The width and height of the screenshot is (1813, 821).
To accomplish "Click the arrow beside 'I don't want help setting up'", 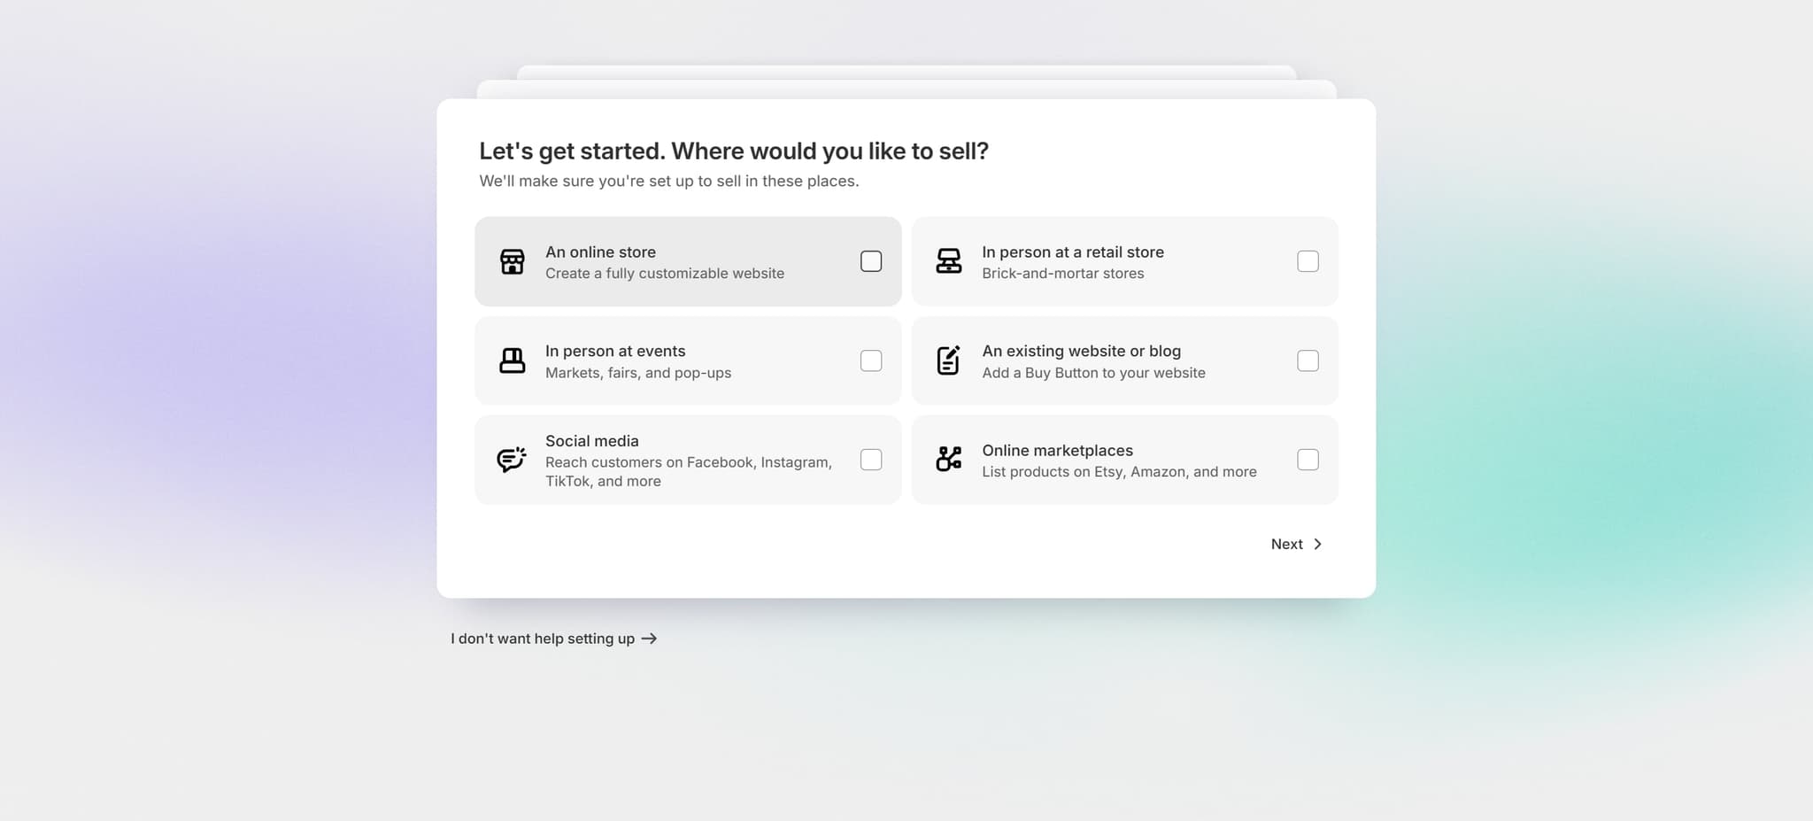I will [x=649, y=638].
